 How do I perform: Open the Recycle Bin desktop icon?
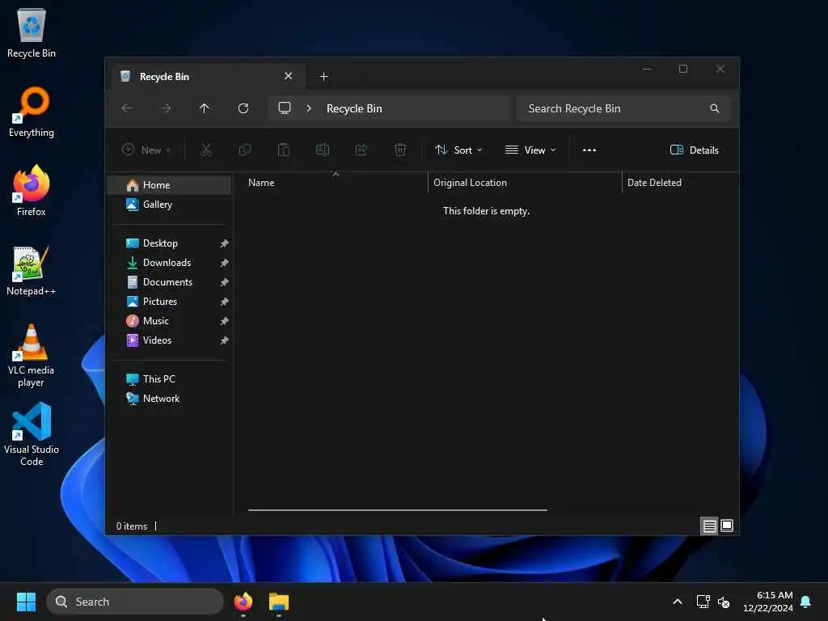pos(32,32)
